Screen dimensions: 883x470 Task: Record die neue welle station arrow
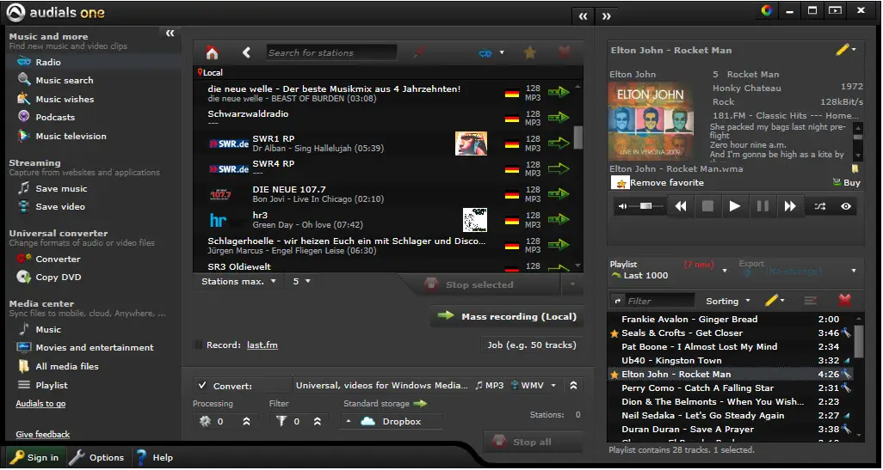[x=559, y=92]
